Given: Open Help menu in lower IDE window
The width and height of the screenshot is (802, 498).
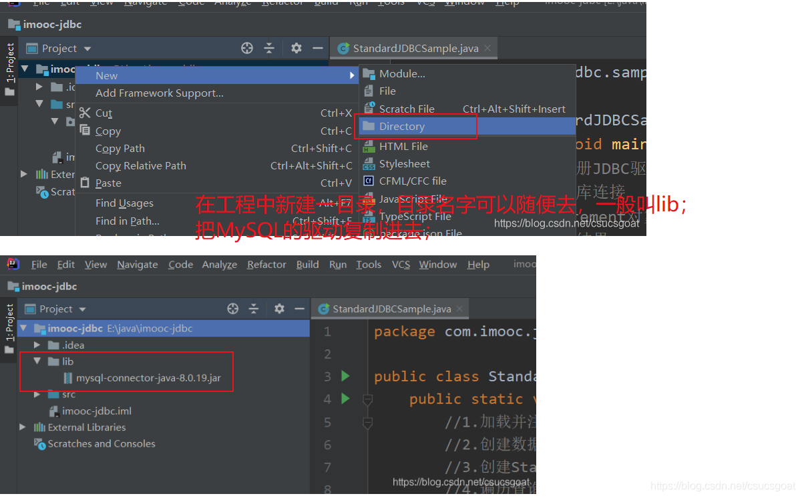Looking at the screenshot, I should coord(478,264).
